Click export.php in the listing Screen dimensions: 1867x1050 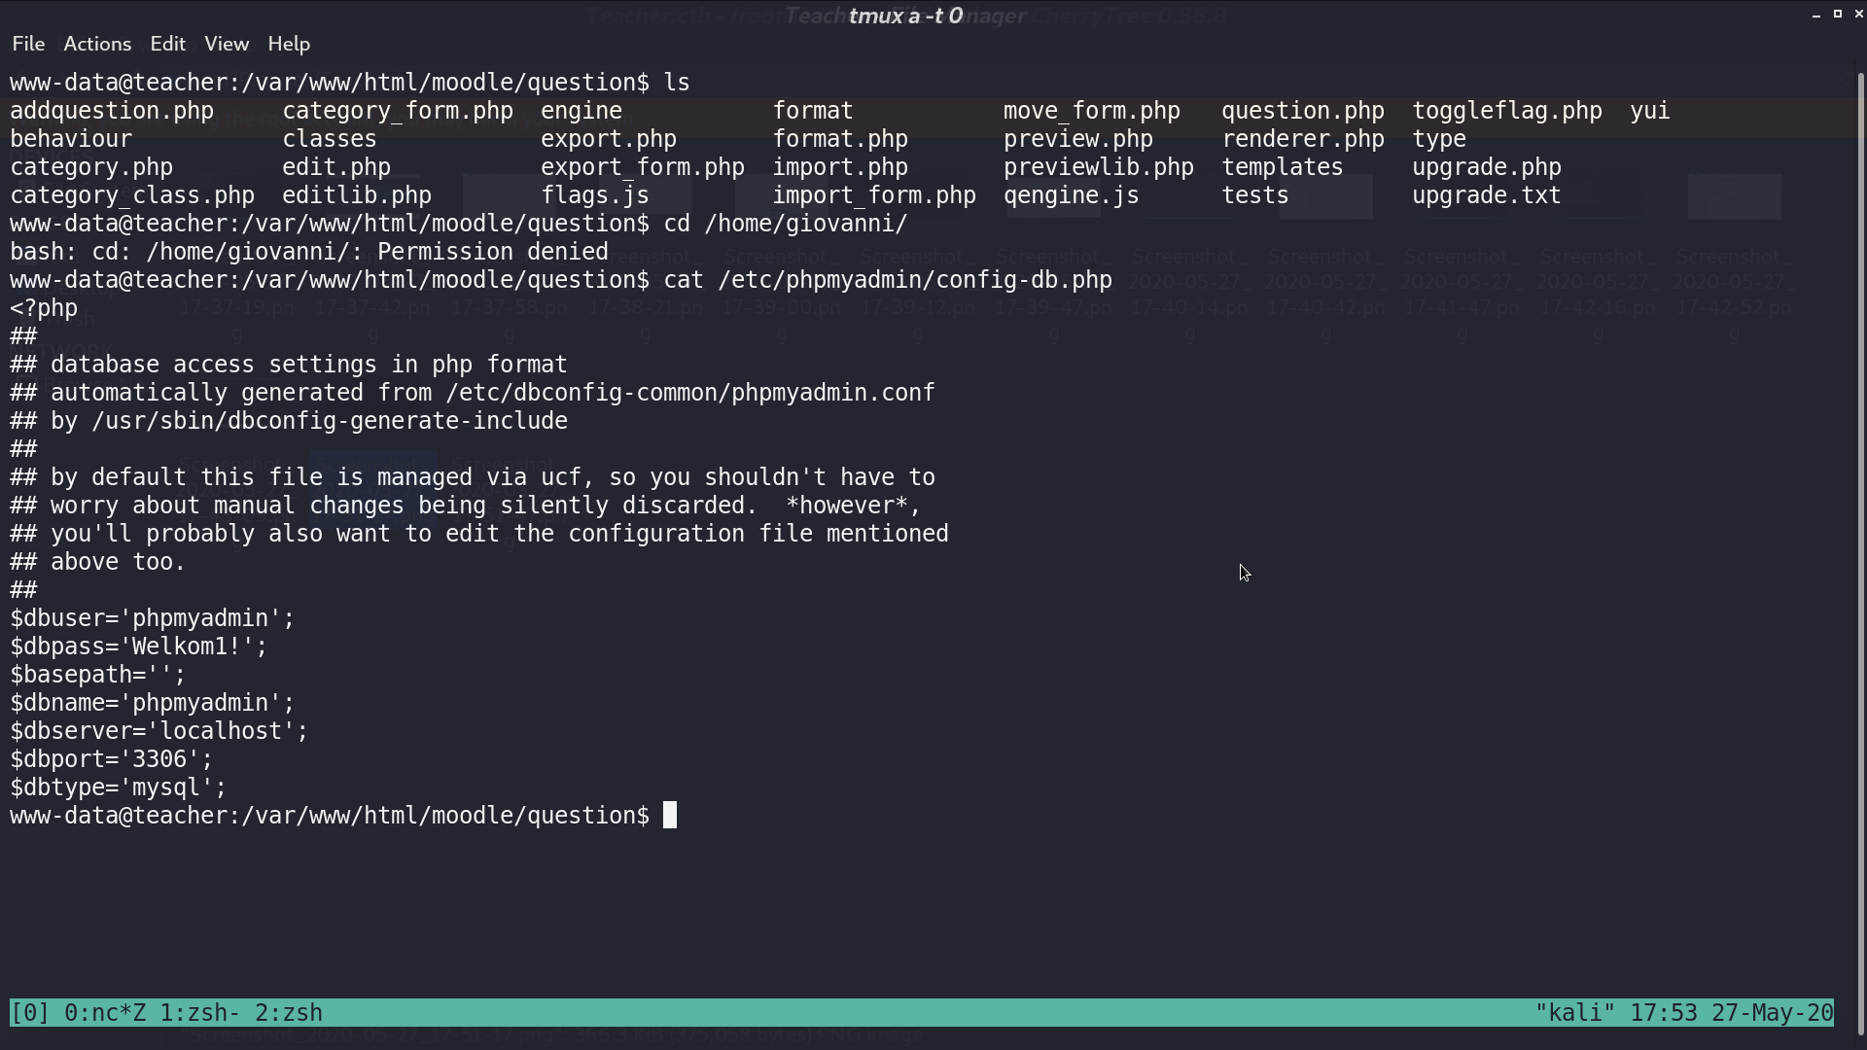point(609,139)
